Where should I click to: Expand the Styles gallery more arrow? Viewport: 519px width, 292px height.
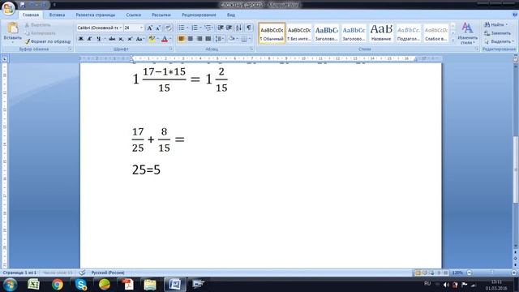453,40
